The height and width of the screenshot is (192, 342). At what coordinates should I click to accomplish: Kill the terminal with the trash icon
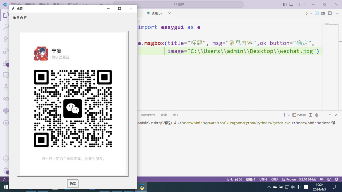pyautogui.click(x=317, y=115)
